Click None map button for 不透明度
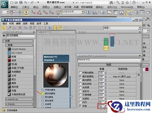This screenshot has width=152, height=113. tap(122, 95)
